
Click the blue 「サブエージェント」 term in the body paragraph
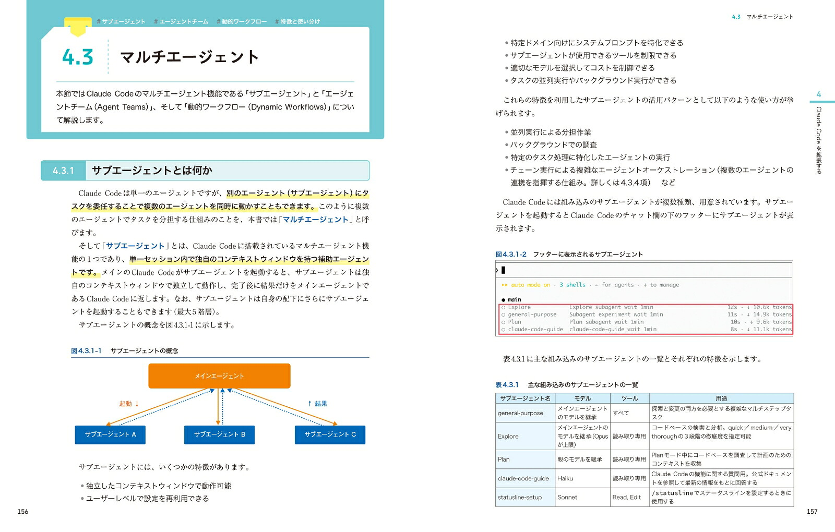pyautogui.click(x=135, y=246)
